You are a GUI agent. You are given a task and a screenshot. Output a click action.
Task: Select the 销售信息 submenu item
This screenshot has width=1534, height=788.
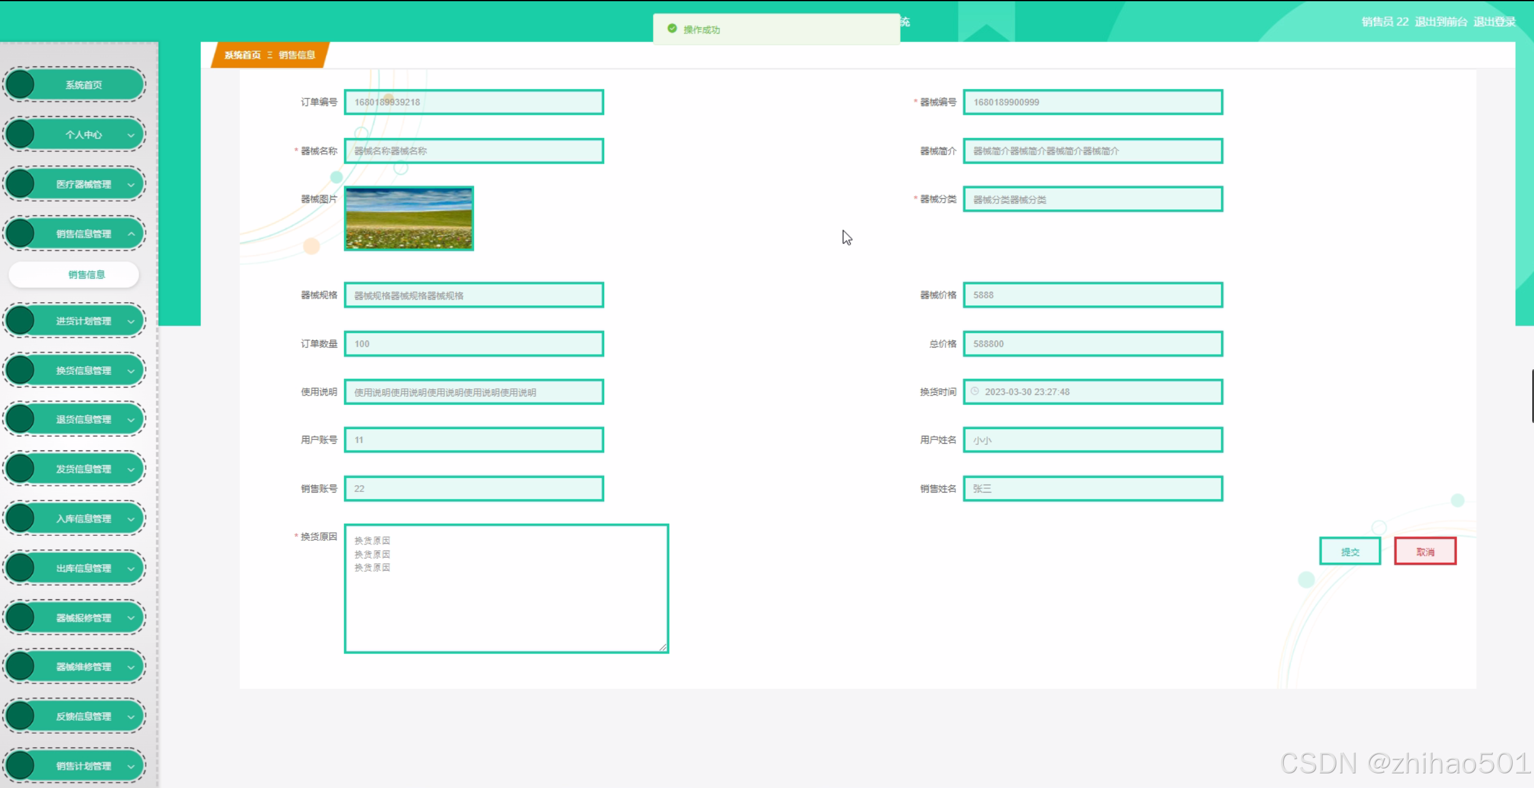pyautogui.click(x=86, y=275)
